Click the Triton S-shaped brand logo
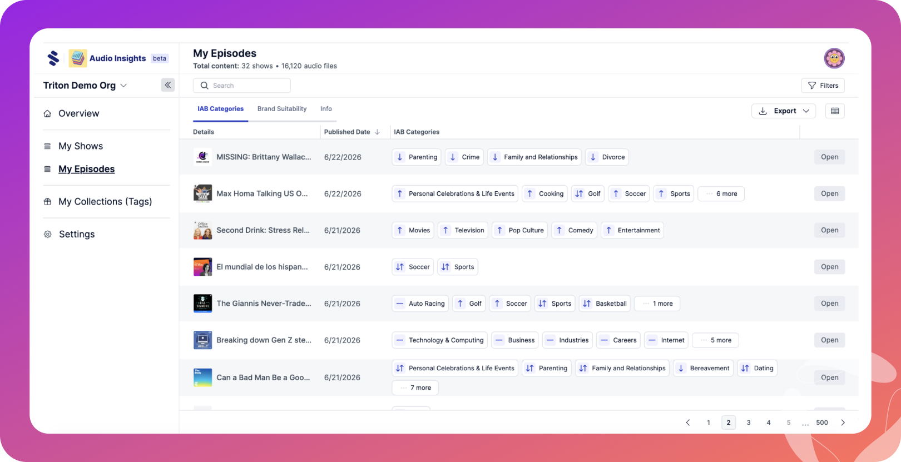 (x=53, y=58)
